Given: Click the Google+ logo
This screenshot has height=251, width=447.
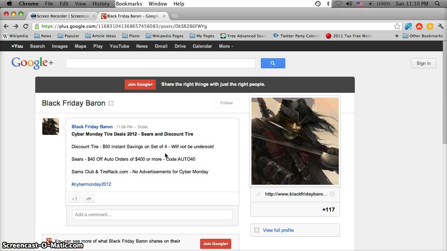Looking at the screenshot, I should 32,63.
